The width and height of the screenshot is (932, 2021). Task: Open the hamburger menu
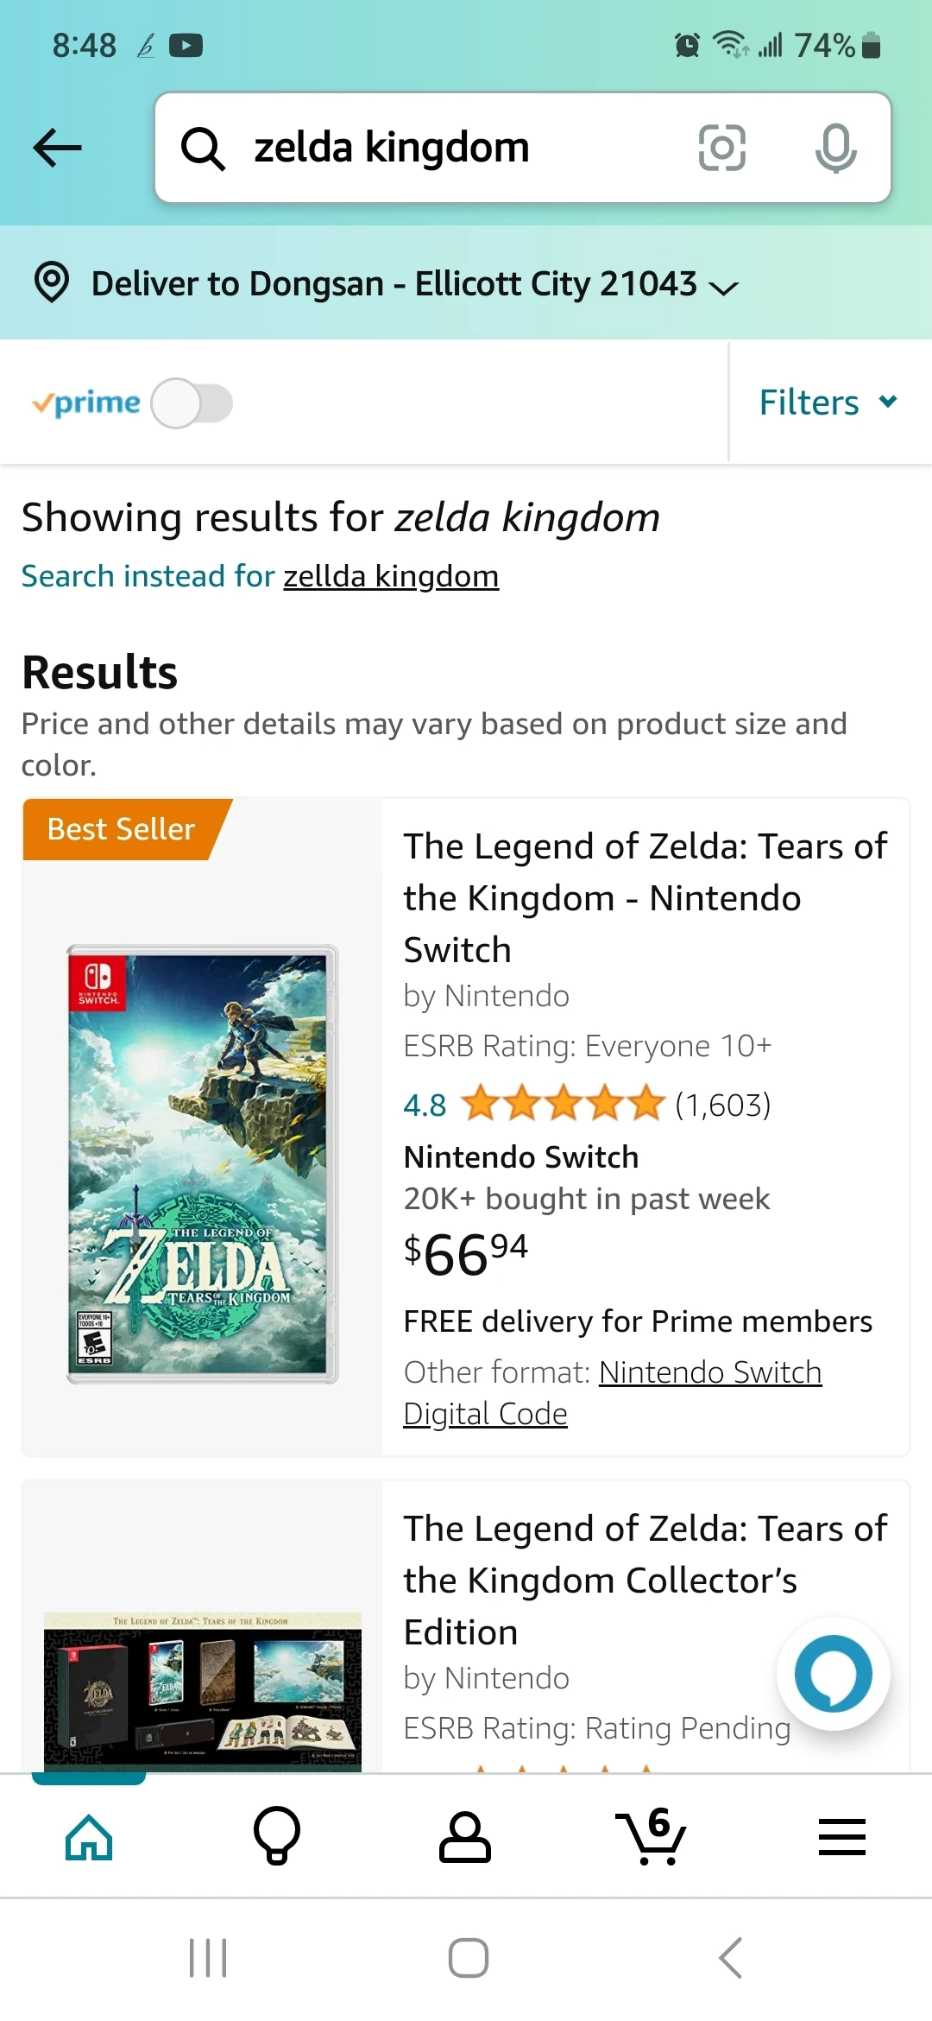point(841,1836)
